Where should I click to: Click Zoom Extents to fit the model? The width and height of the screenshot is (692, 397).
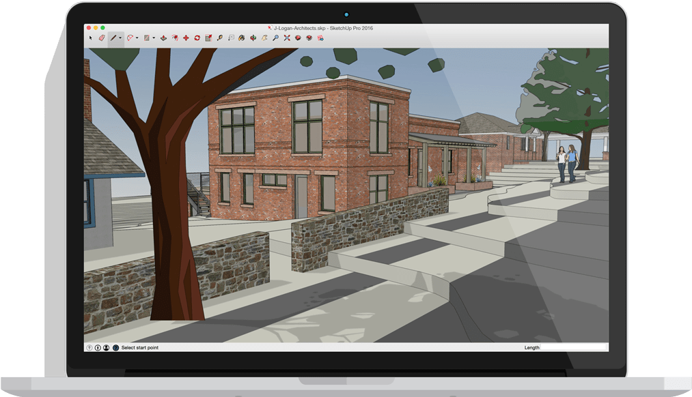[286, 39]
